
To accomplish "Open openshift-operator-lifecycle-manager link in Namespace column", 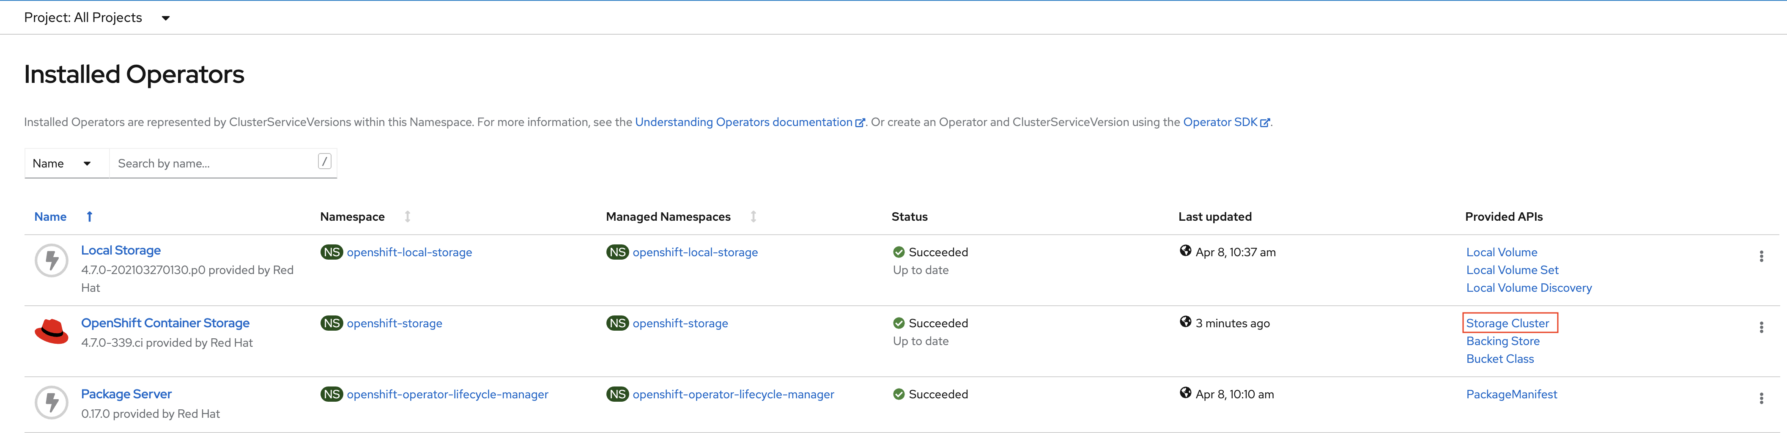I will pos(447,394).
